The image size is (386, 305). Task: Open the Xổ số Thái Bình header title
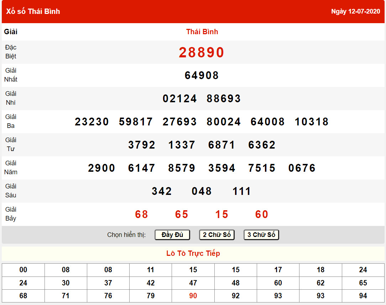[x=33, y=11]
